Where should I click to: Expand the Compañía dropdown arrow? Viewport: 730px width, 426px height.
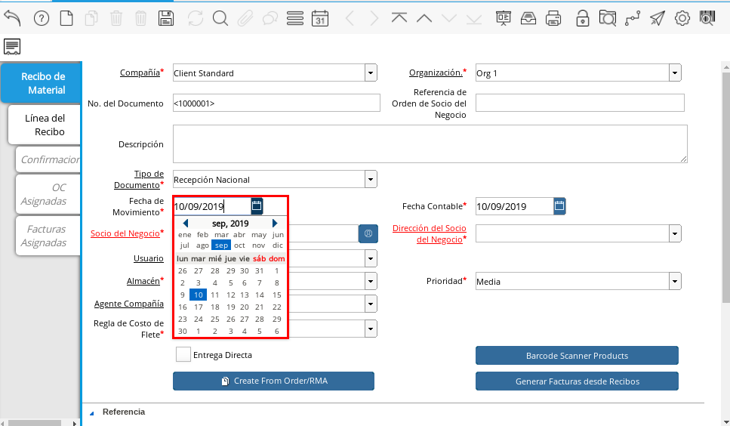pyautogui.click(x=371, y=73)
